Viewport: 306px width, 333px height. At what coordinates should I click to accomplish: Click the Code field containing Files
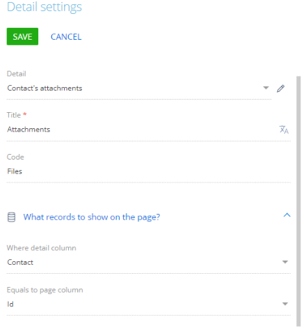pos(148,171)
